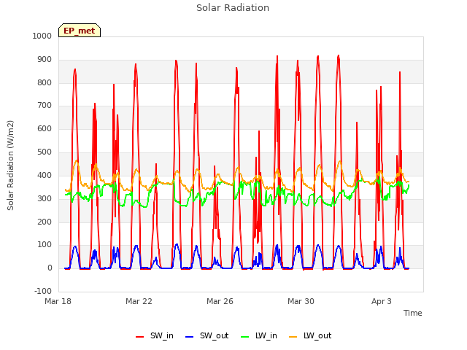Click the 900 y-axis label

(x=45, y=60)
